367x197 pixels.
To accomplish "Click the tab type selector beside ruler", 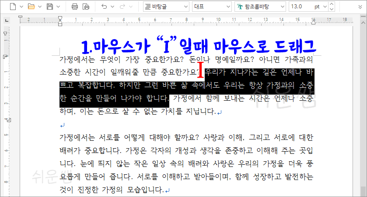I will coord(7,20).
